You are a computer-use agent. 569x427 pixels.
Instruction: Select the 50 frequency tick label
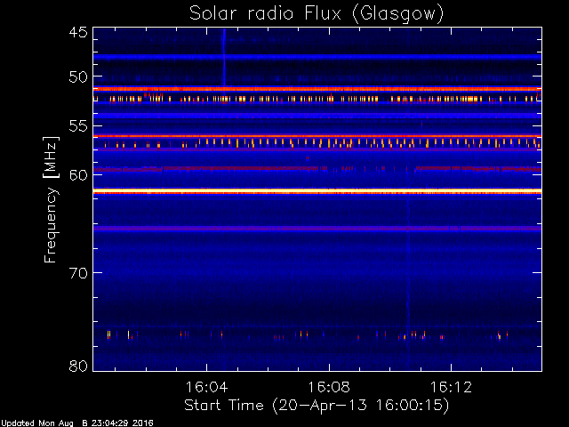click(78, 77)
